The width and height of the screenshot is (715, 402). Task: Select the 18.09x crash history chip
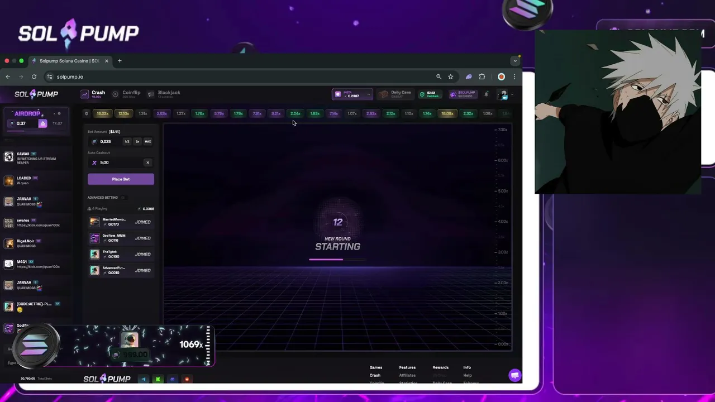coord(447,113)
